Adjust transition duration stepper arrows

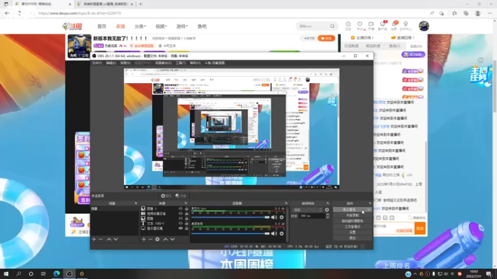click(327, 216)
